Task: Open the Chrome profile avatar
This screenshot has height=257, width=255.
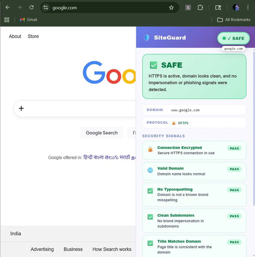Action: 236,8
